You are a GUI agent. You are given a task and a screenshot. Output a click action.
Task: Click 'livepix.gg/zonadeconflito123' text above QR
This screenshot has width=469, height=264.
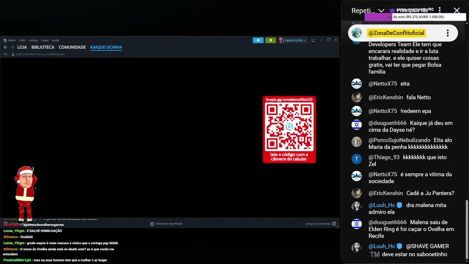click(289, 99)
